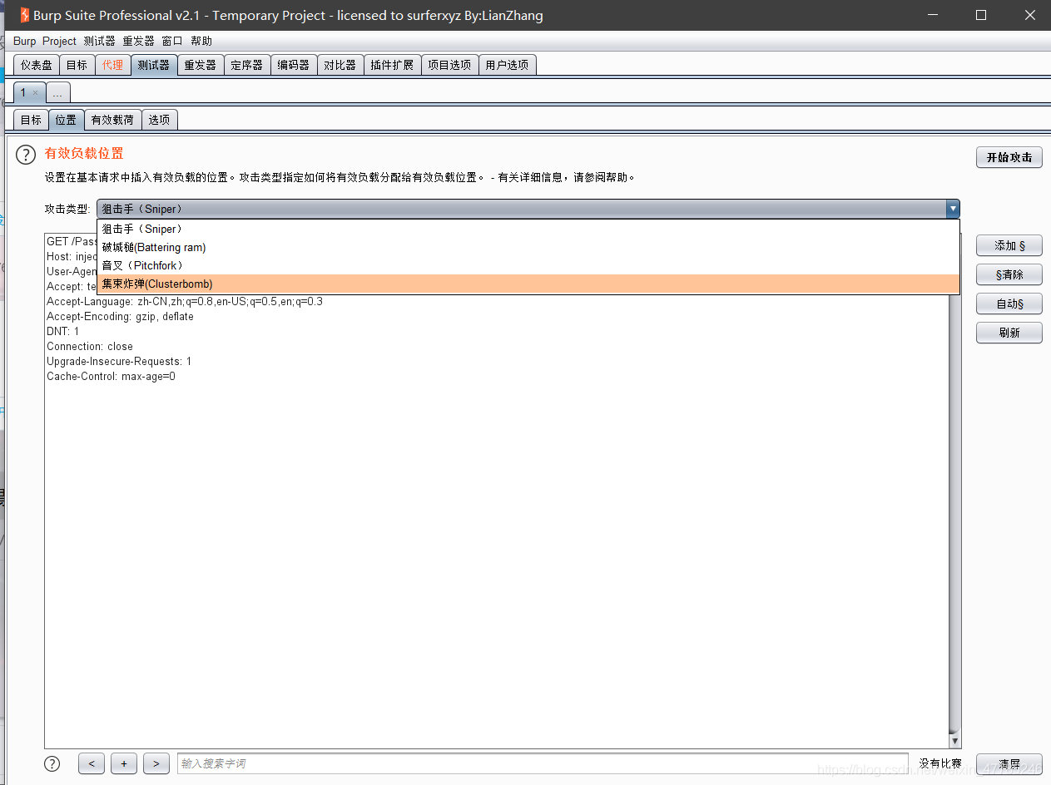Image resolution: width=1051 pixels, height=785 pixels.
Task: Choose 集束炸弹(Clusterbomb) attack type
Action: click(528, 284)
